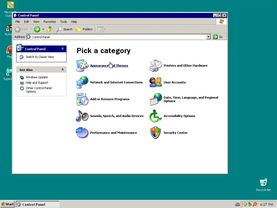The width and height of the screenshot is (277, 208).
Task: Click the Other Control Panel Options gear icon
Action: (x=22, y=88)
